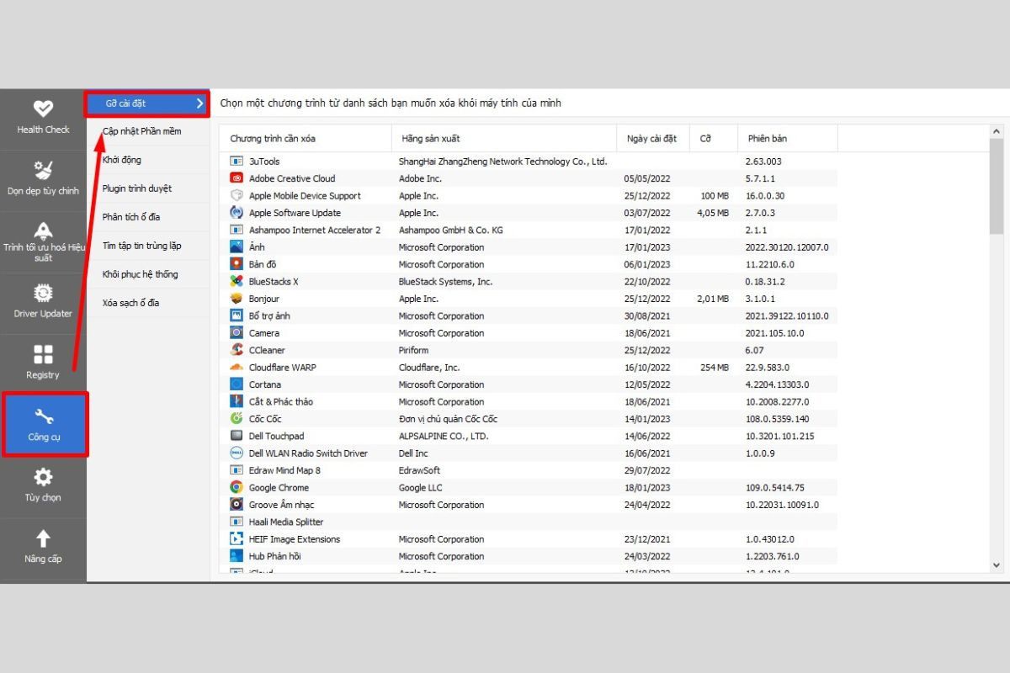
Task: Open Driver Updater gear icon
Action: (43, 293)
